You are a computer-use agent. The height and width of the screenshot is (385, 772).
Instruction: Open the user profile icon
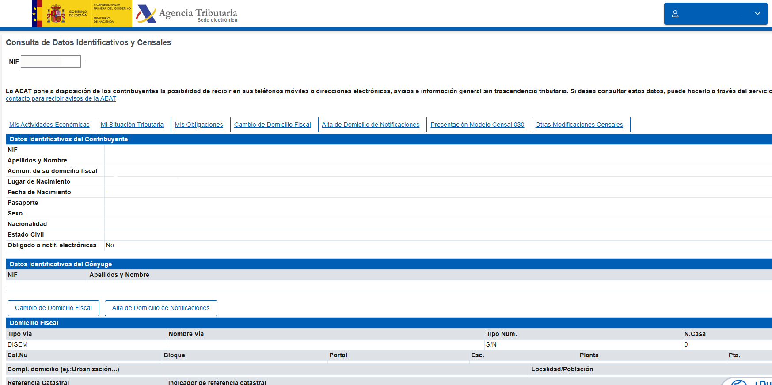click(675, 14)
